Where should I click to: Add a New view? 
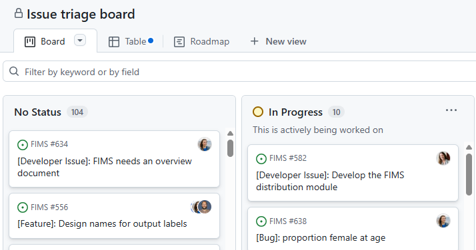coord(279,41)
